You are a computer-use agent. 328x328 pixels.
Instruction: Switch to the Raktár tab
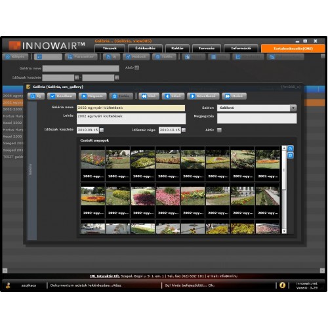tap(178, 49)
